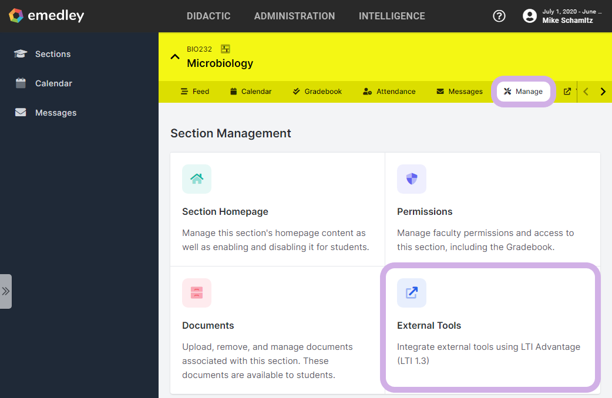The height and width of the screenshot is (398, 612).
Task: Click the External Tools arrow icon
Action: (412, 293)
